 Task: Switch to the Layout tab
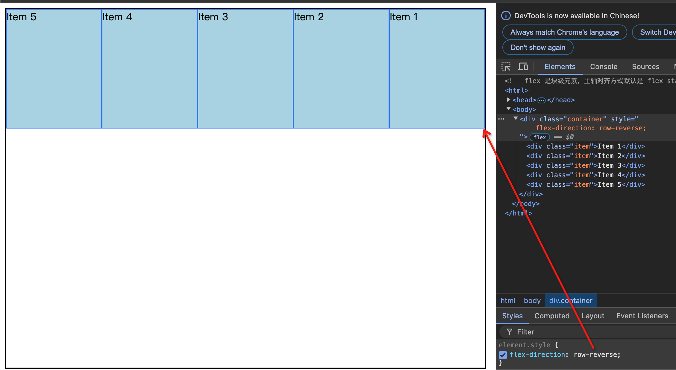pyautogui.click(x=593, y=316)
